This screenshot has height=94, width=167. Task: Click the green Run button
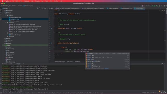click(152, 6)
